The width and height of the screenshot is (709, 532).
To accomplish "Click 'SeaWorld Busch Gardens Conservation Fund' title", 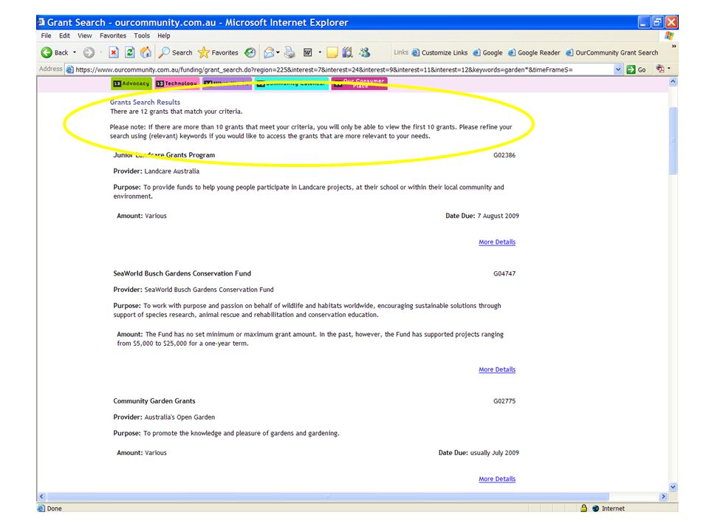I will [182, 273].
